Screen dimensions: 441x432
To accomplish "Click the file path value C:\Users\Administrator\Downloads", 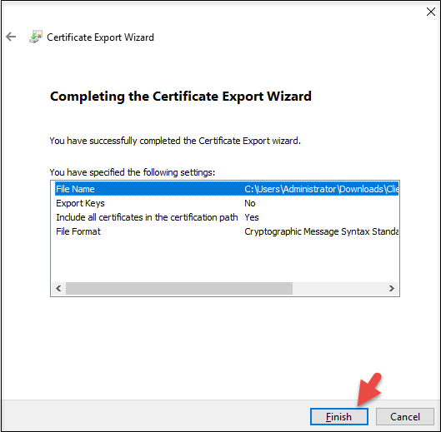I will click(322, 189).
